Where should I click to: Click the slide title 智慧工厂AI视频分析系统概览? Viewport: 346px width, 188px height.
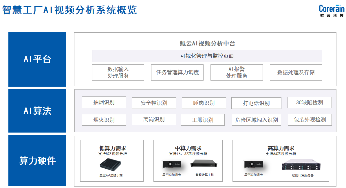69,10
